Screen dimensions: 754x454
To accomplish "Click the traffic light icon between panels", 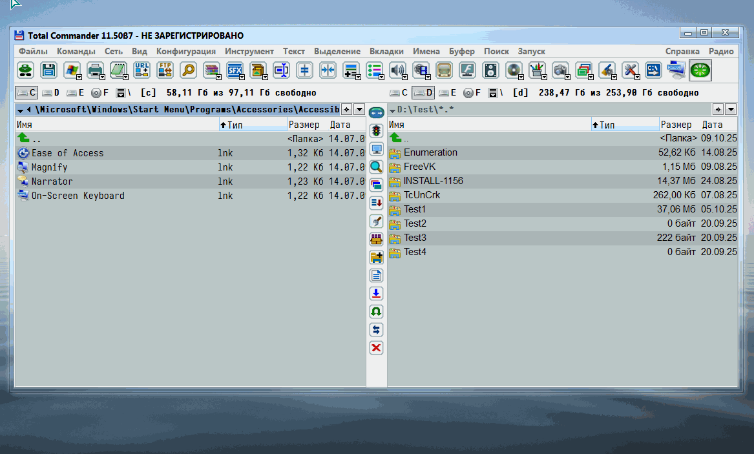I will (x=376, y=131).
